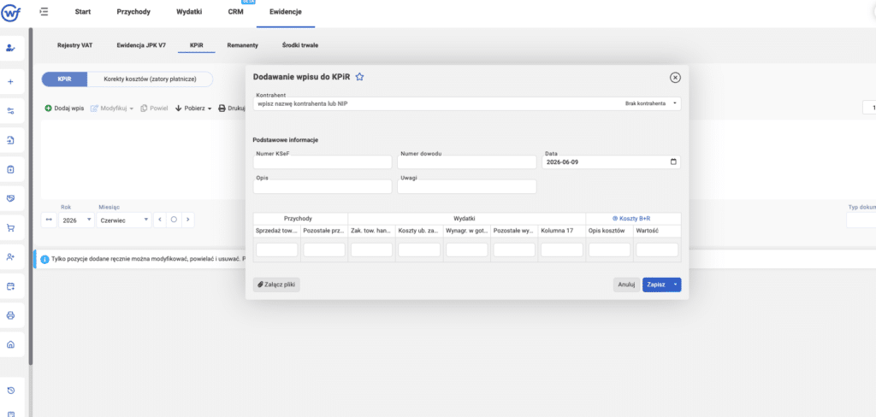Switch to the Rejestry VAT tab
Viewport: 876px width, 417px height.
point(75,45)
